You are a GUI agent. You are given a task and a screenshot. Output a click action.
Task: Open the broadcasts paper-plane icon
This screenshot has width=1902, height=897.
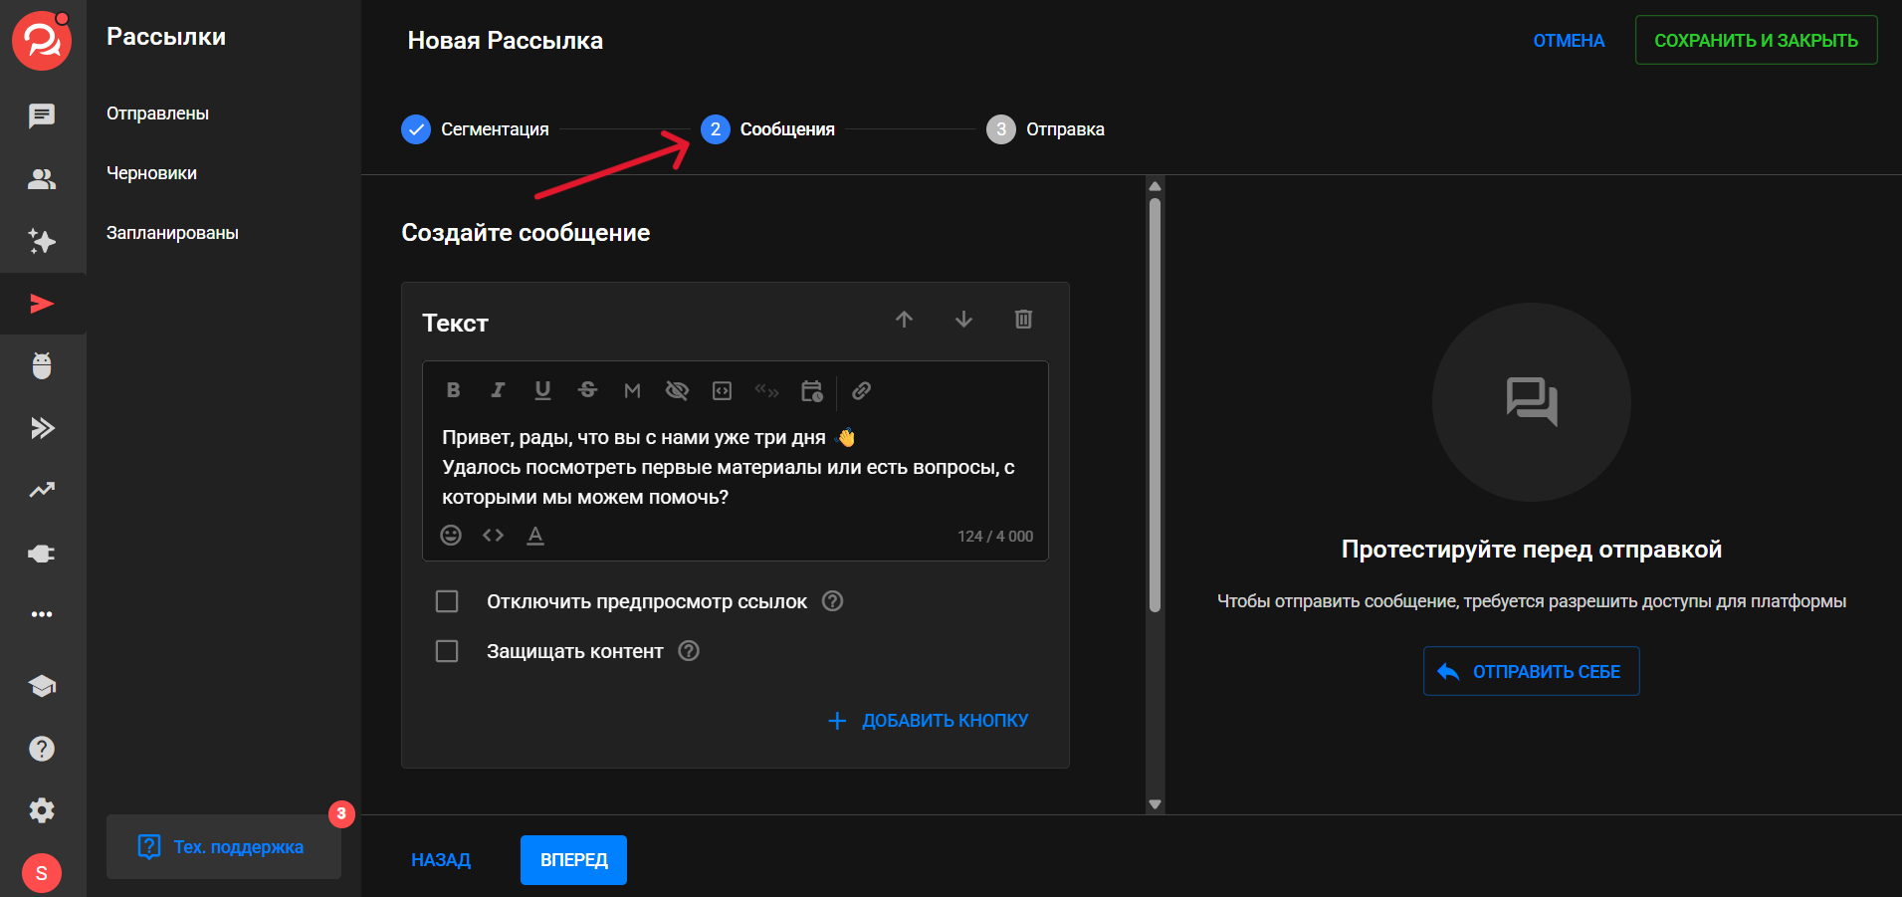[42, 304]
